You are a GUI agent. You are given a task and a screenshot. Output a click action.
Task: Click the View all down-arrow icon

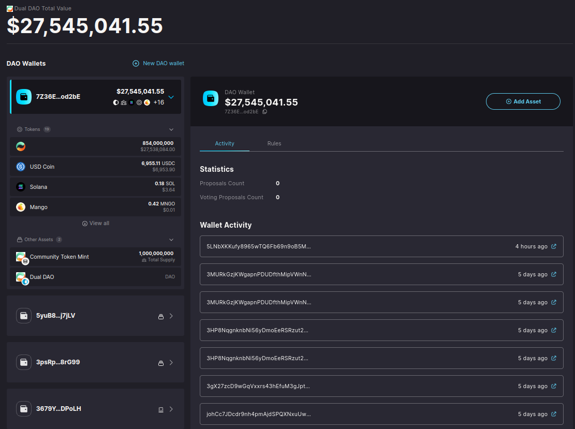click(x=85, y=224)
